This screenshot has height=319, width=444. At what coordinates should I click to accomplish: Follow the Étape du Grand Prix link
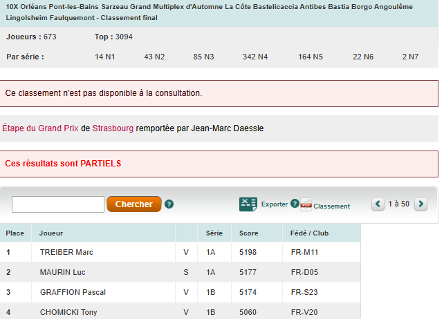tap(40, 128)
